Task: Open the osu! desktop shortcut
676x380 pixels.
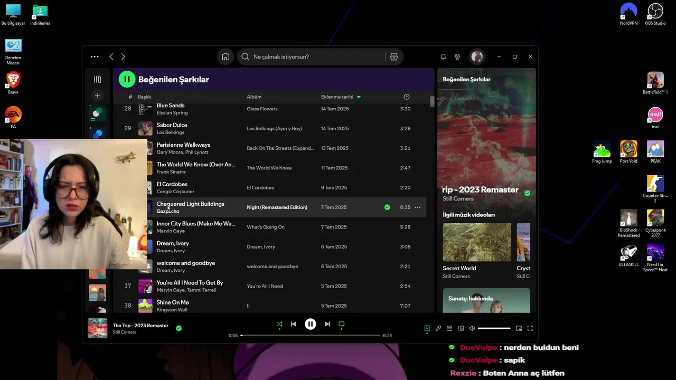Action: coord(655,118)
